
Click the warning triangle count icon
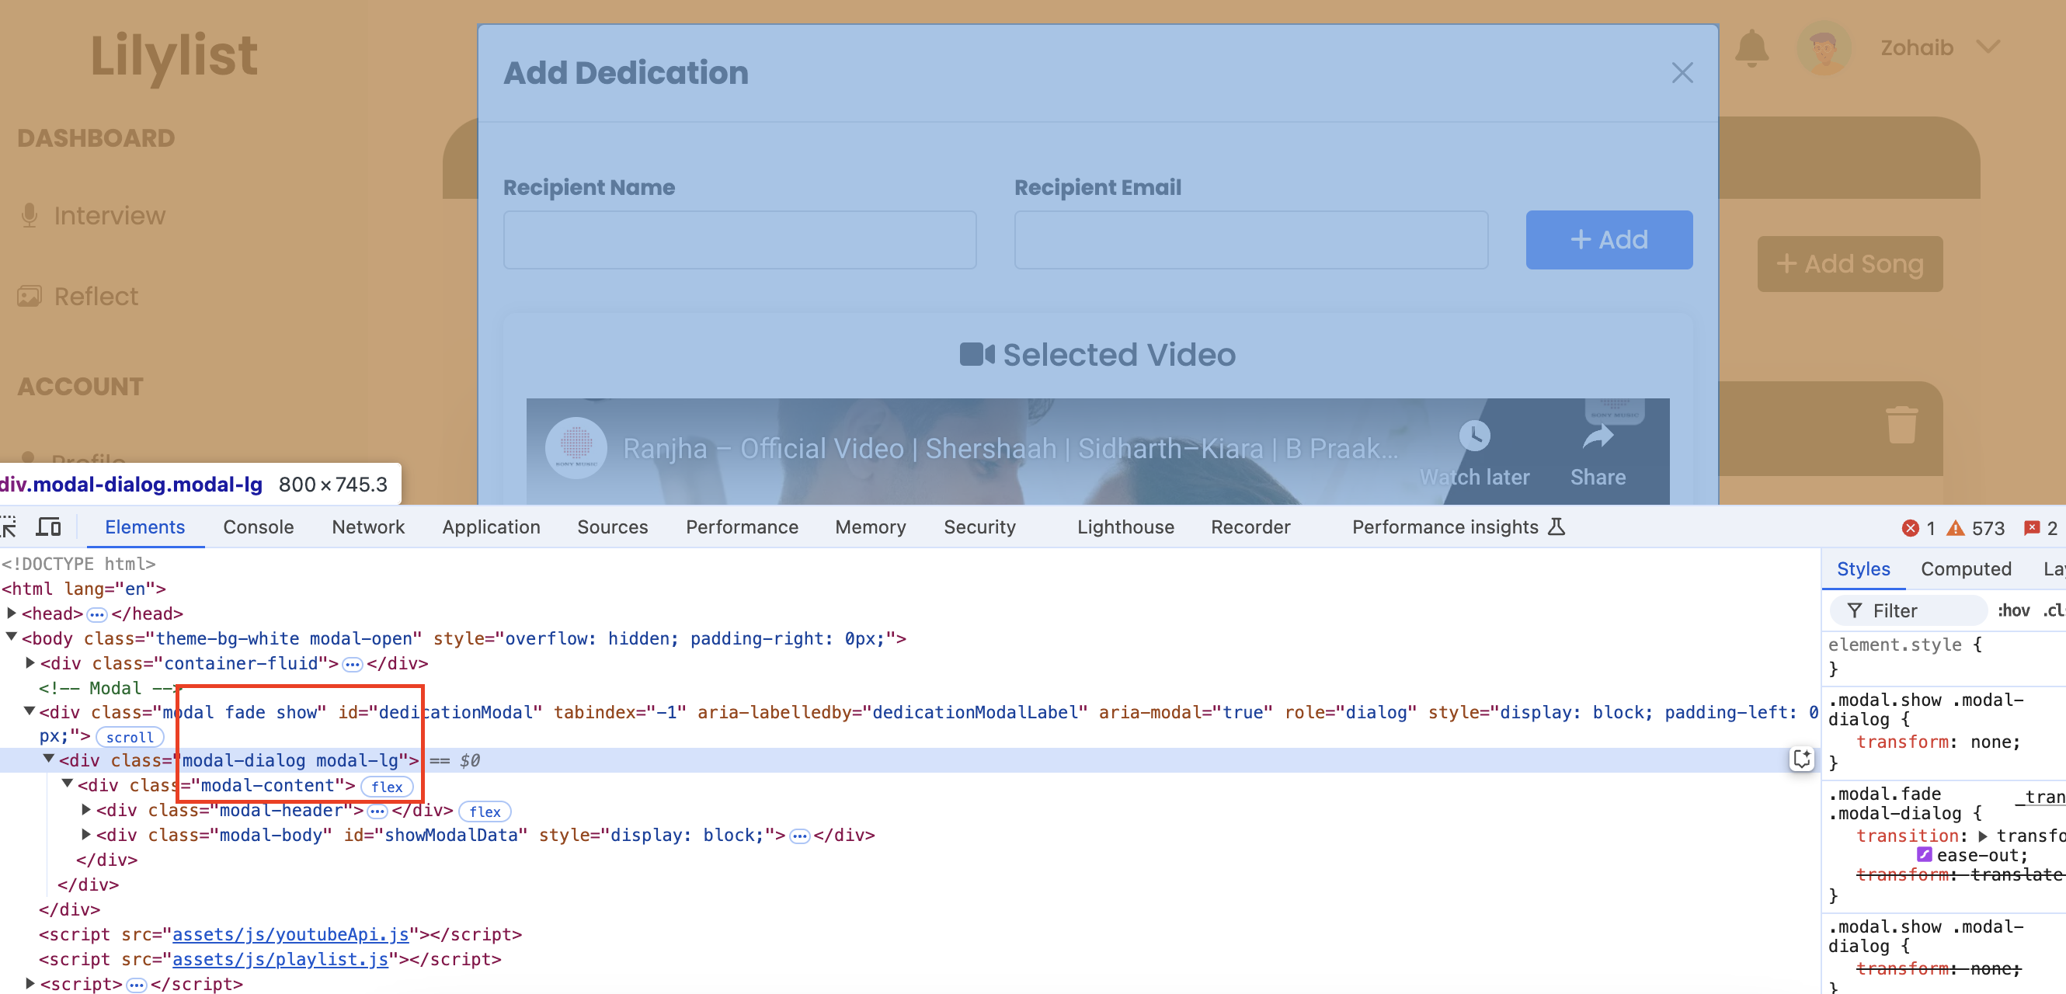1956,527
